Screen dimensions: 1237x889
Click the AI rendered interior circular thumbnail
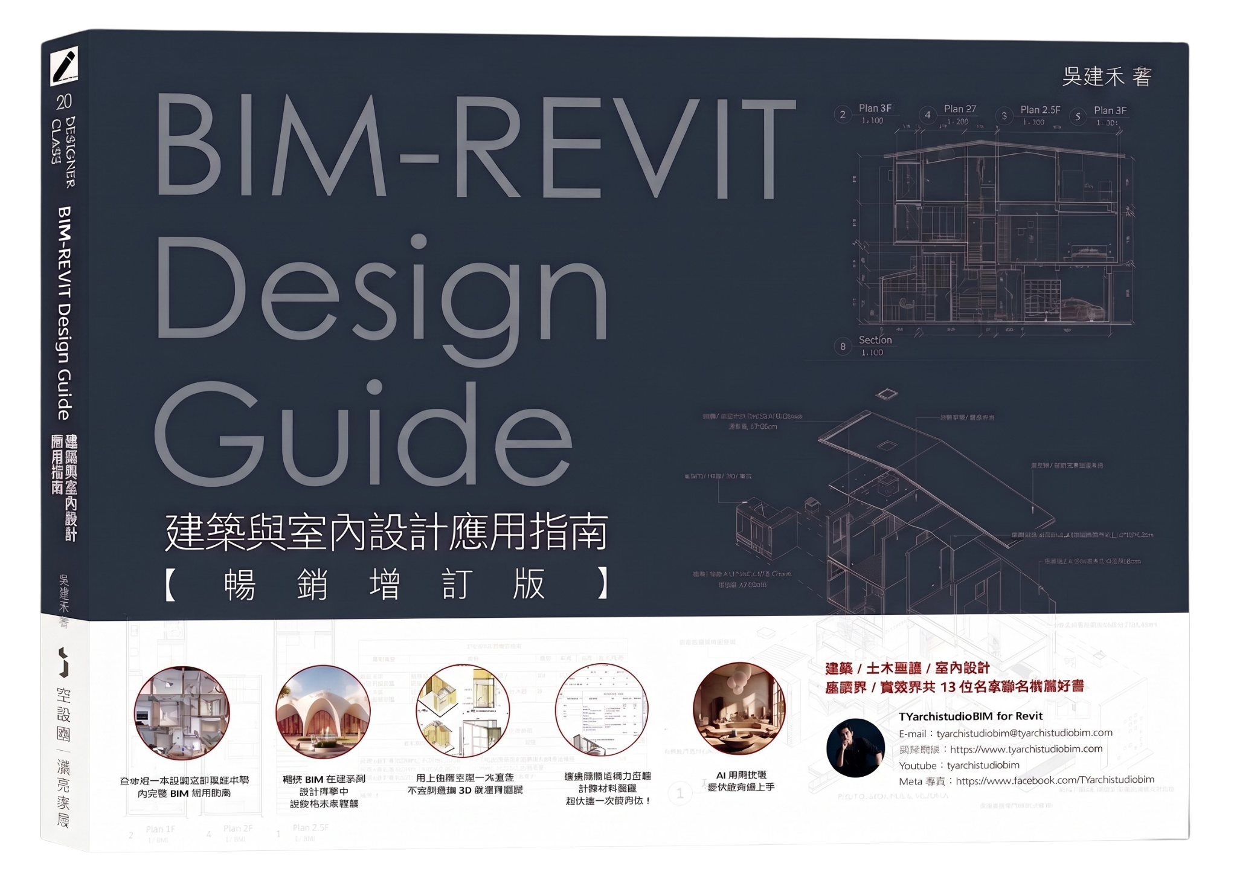pyautogui.click(x=739, y=708)
